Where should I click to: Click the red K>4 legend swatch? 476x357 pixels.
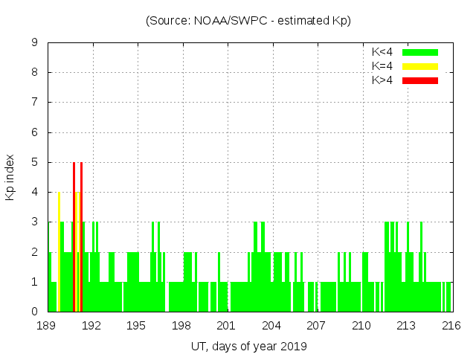pyautogui.click(x=420, y=80)
